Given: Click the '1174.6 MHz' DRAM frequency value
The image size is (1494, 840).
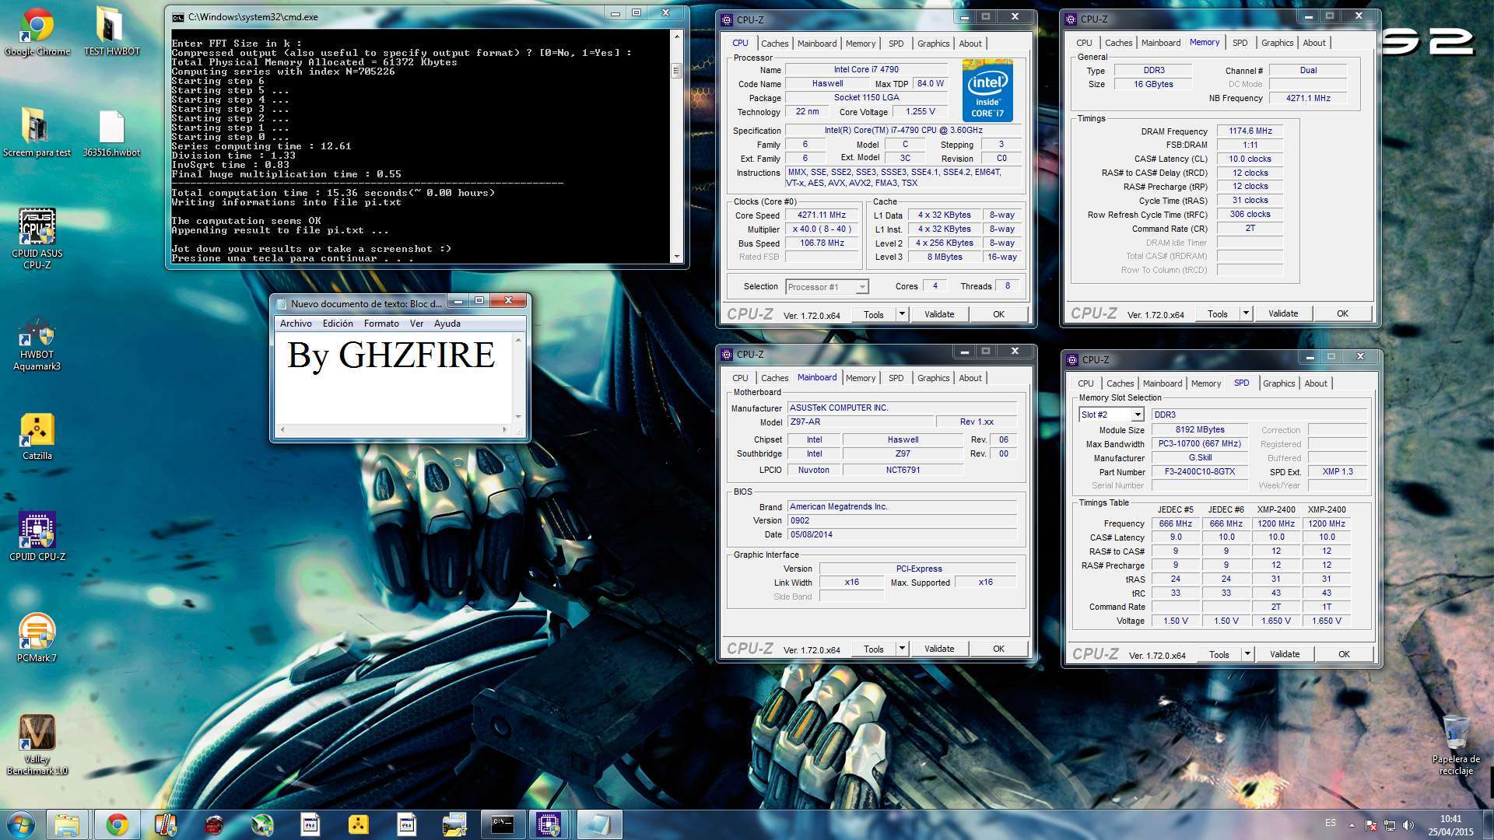Looking at the screenshot, I should click(x=1250, y=131).
